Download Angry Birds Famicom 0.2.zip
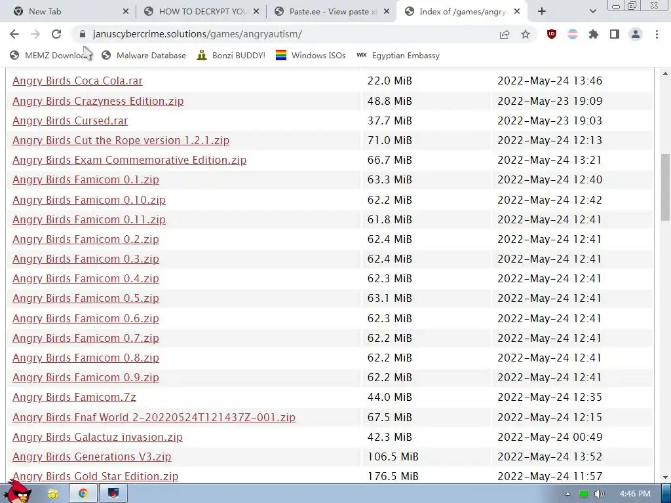The width and height of the screenshot is (671, 503). [86, 239]
